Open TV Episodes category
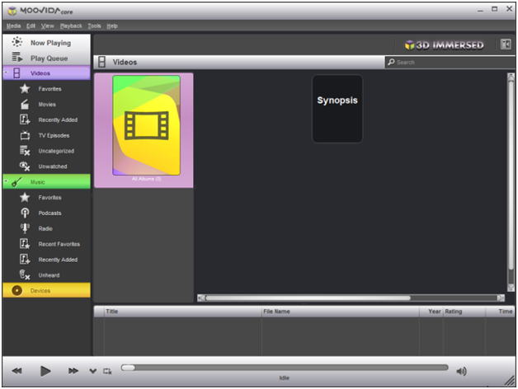The width and height of the screenshot is (518, 389). pos(46,135)
